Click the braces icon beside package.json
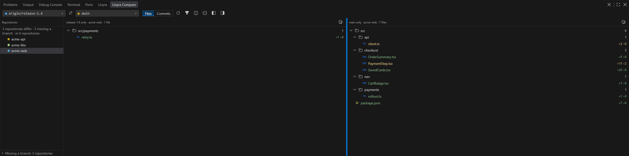This screenshot has width=629, height=156. click(x=357, y=103)
